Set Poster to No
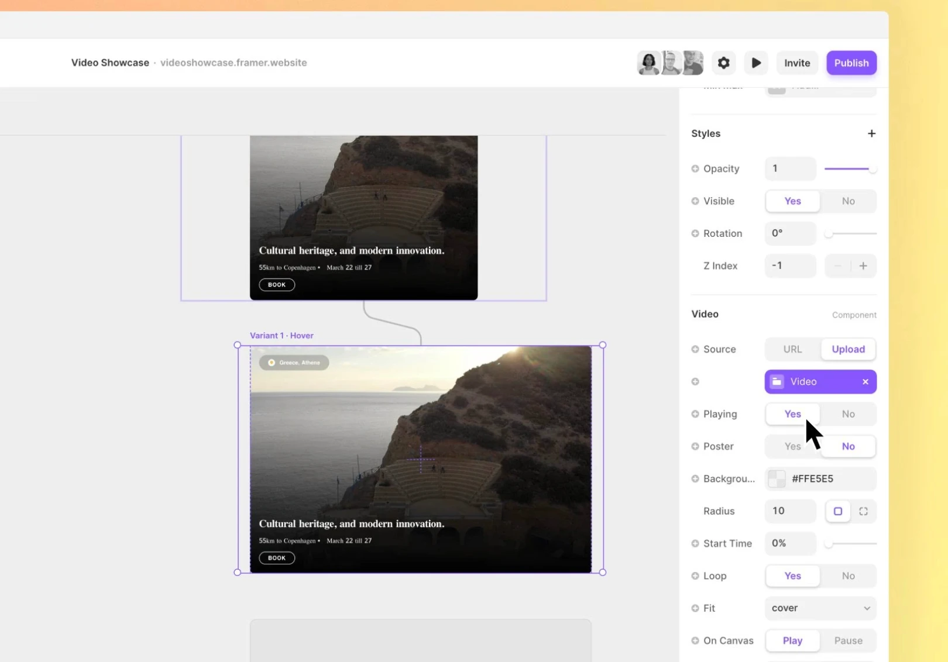Image resolution: width=948 pixels, height=662 pixels. click(x=848, y=446)
